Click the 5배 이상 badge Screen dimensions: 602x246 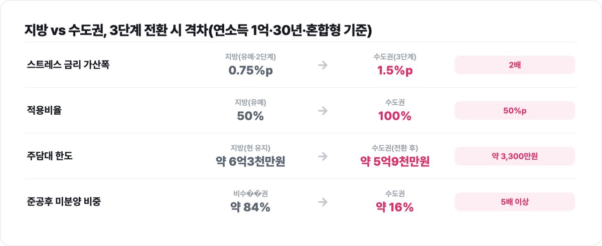pos(515,202)
